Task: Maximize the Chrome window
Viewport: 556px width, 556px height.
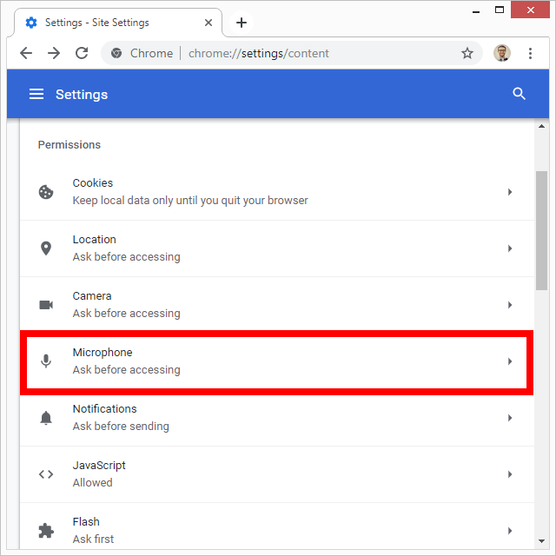Action: 500,10
